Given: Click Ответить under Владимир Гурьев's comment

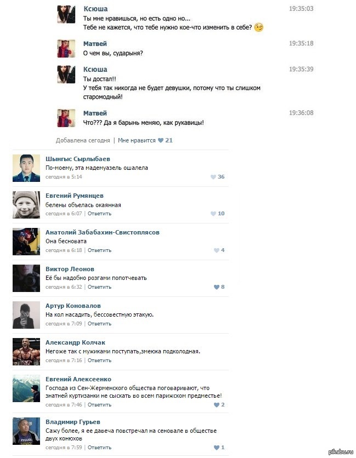Looking at the screenshot, I should (99, 448).
